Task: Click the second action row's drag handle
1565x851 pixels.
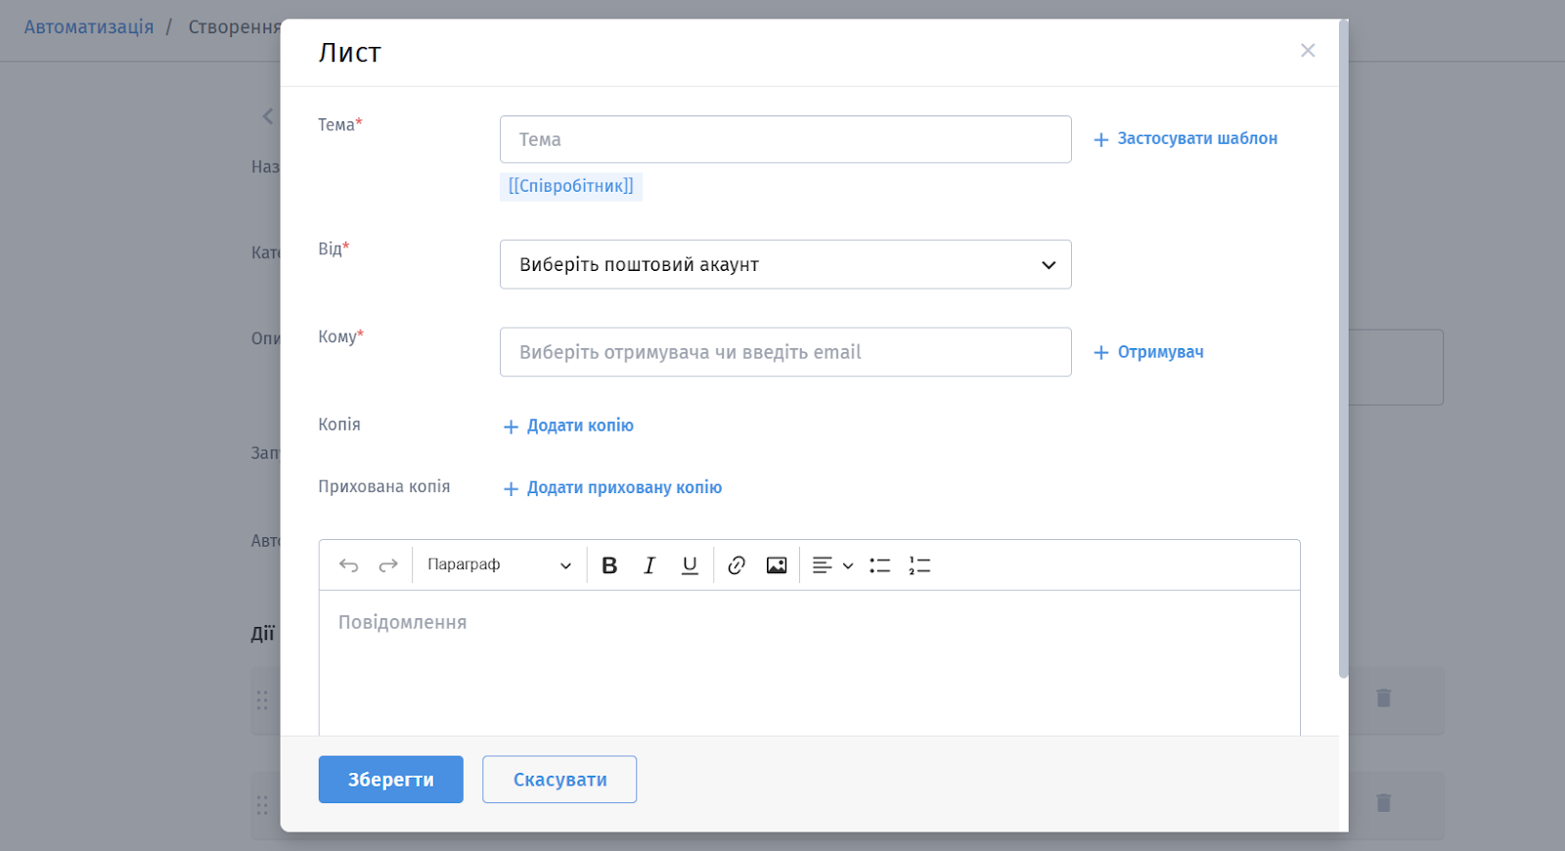Action: [262, 805]
